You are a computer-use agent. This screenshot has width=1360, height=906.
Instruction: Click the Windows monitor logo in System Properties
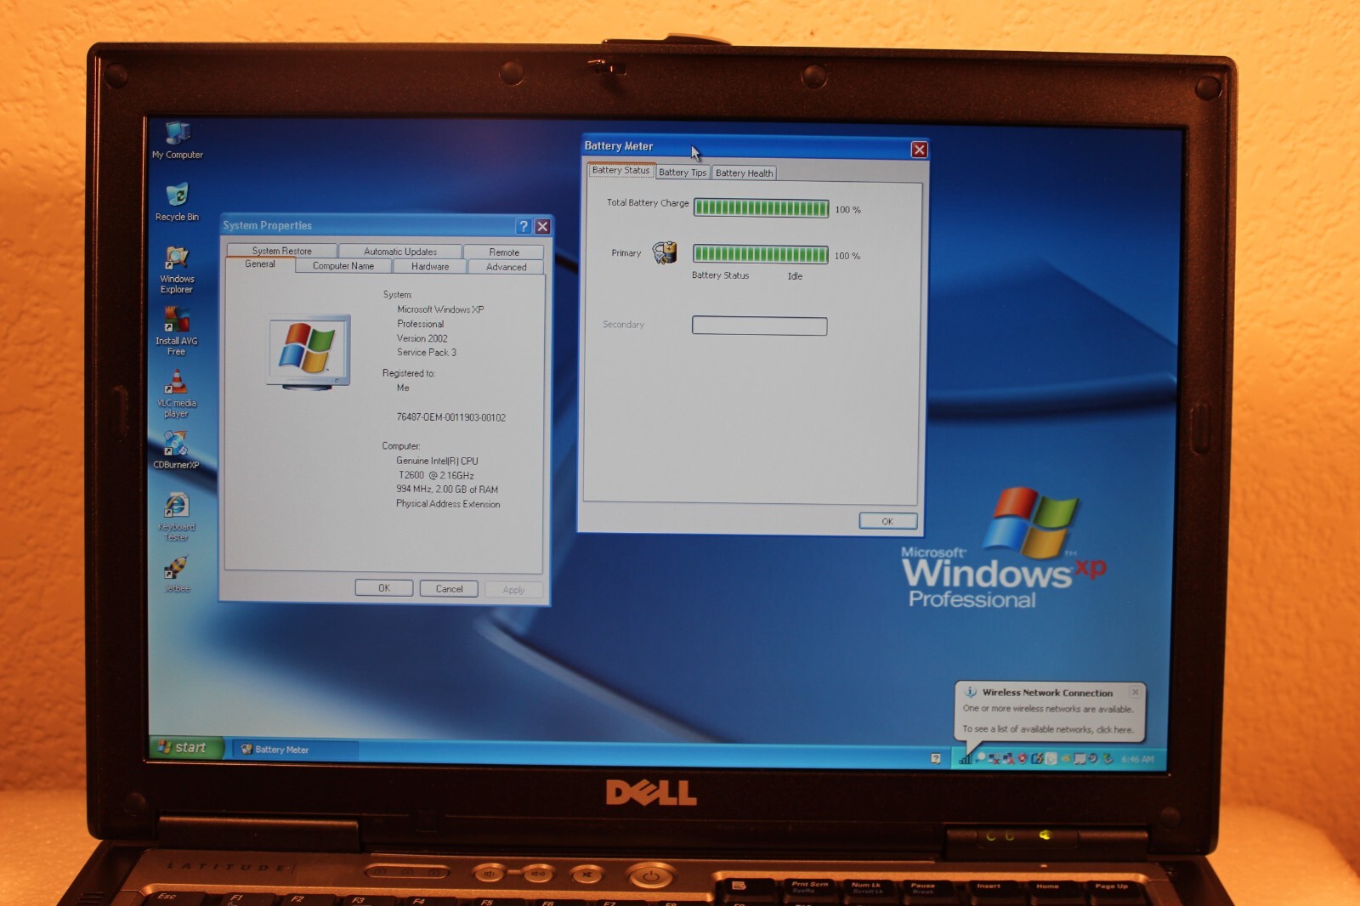309,352
